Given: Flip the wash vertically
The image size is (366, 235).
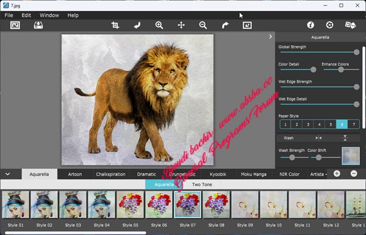Looking at the screenshot, I should 345,138.
